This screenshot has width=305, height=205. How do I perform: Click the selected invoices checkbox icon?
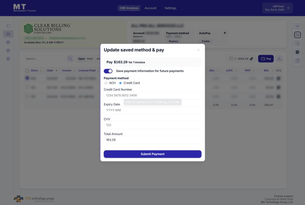pyautogui.click(x=231, y=59)
